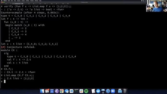
Task: Click the 'module CX :' line
Action: pyautogui.click(x=9, y=50)
